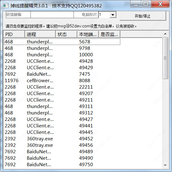Image resolution: width=172 pixels, height=172 pixels.
Task: Click the 收信邮箱 email input field
Action: [52, 14]
